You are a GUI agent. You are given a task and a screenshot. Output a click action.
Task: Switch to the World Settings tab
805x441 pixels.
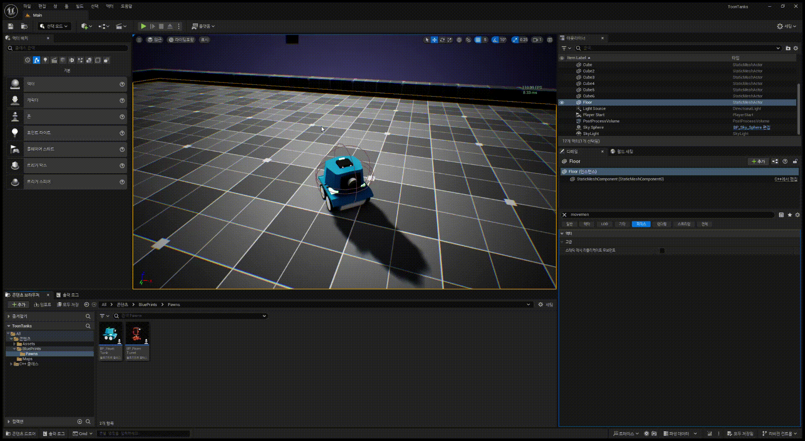[622, 151]
